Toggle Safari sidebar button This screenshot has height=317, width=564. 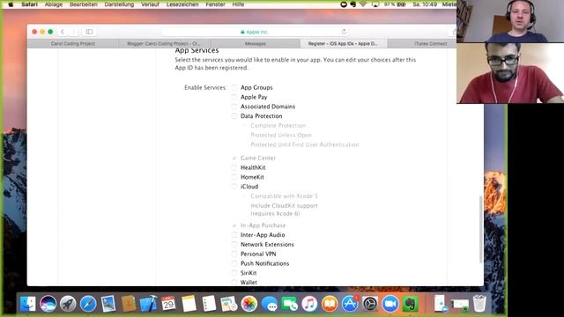click(x=89, y=32)
